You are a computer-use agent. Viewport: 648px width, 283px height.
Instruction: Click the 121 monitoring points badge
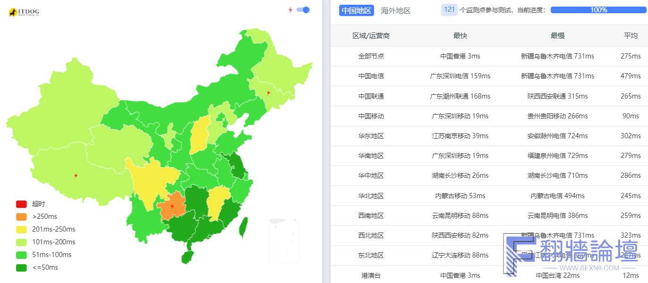[449, 10]
